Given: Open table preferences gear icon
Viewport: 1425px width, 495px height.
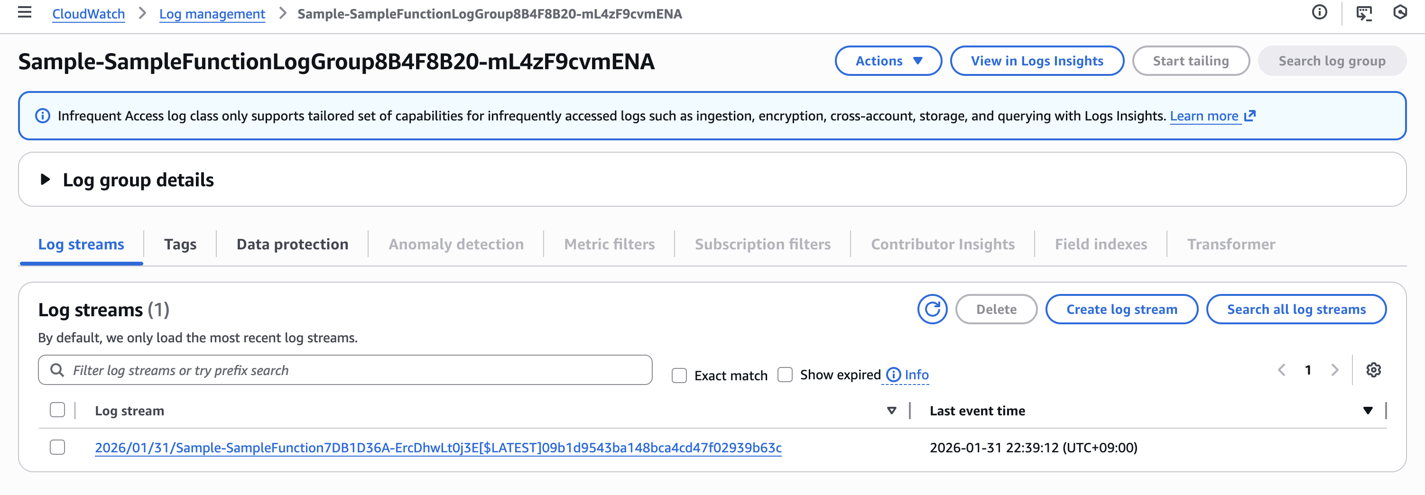Looking at the screenshot, I should click(x=1374, y=370).
